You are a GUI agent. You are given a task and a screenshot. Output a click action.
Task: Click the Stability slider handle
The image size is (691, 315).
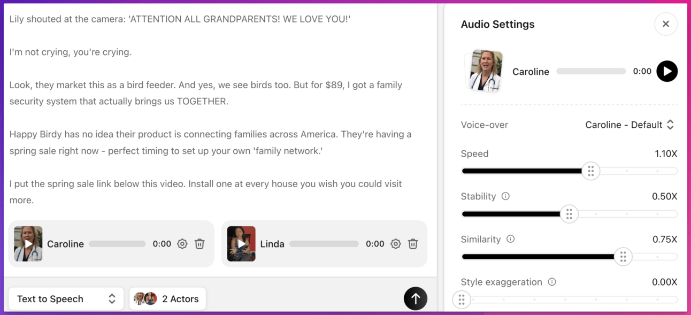(x=569, y=214)
